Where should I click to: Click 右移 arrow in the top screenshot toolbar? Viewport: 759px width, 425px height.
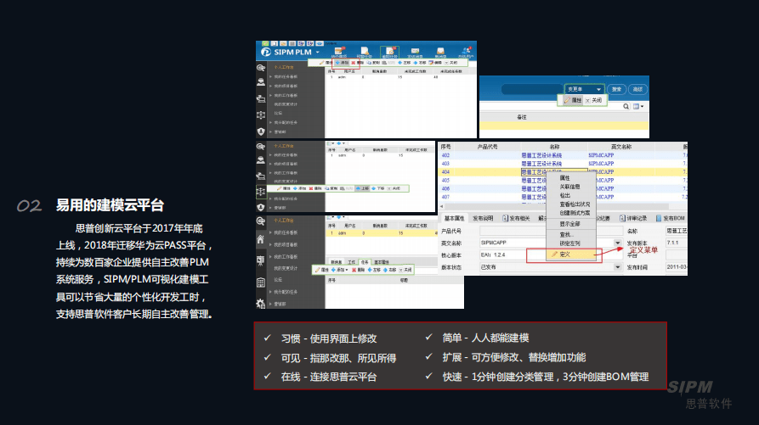(x=420, y=63)
